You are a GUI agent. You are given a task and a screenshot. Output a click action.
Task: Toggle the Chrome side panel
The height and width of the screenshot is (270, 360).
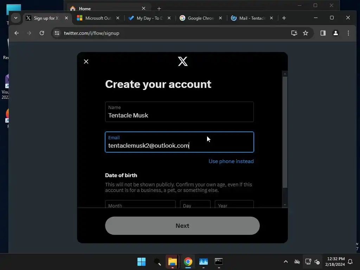tap(323, 33)
